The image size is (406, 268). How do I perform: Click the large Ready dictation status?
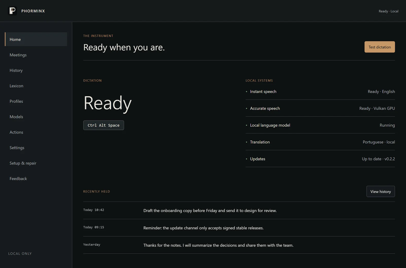(x=108, y=103)
